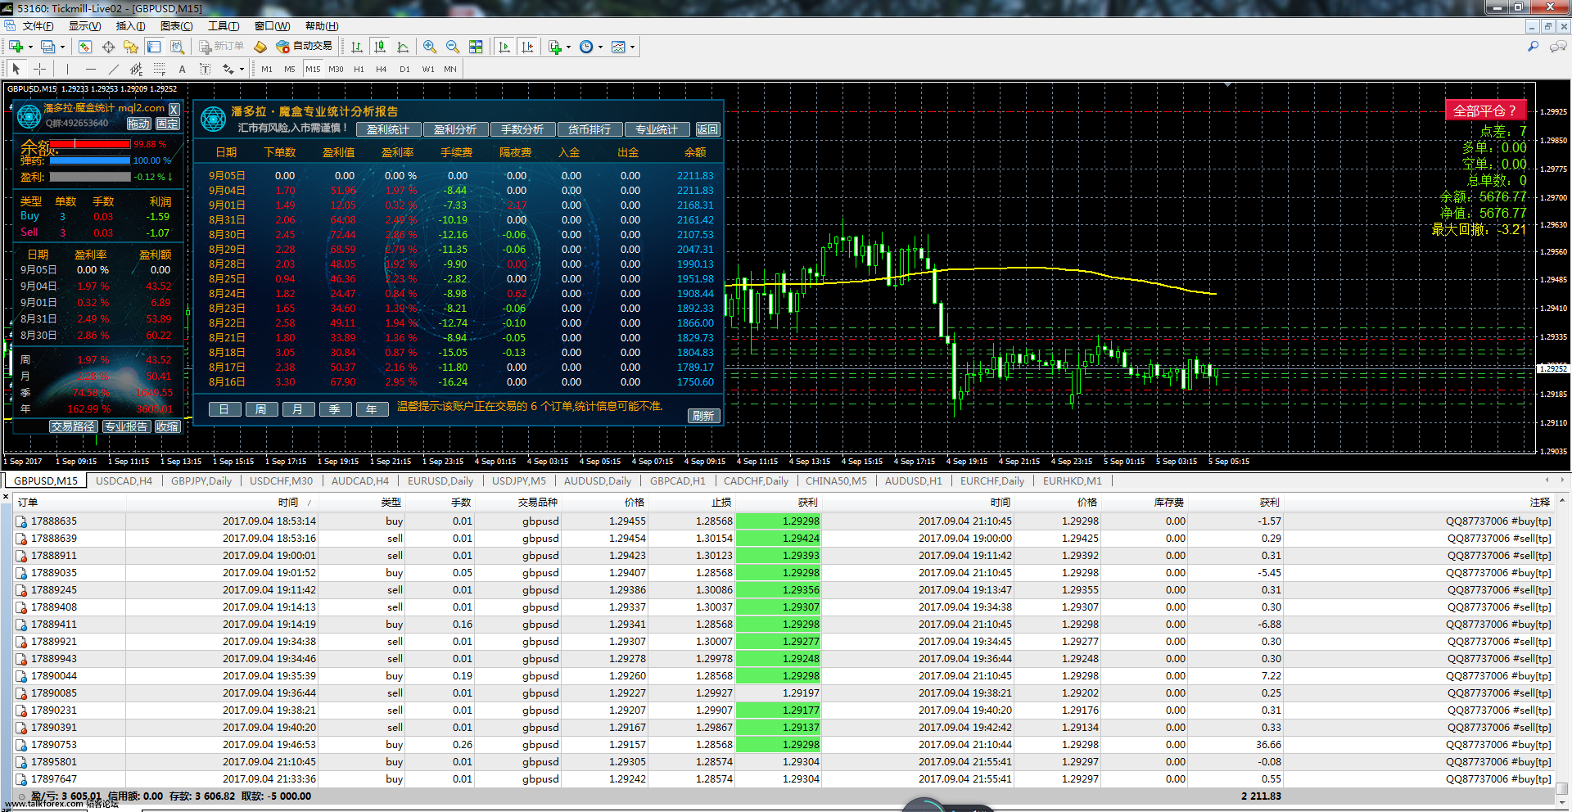The image size is (1572, 812).
Task: Click the 返回 back button
Action: pyautogui.click(x=707, y=129)
